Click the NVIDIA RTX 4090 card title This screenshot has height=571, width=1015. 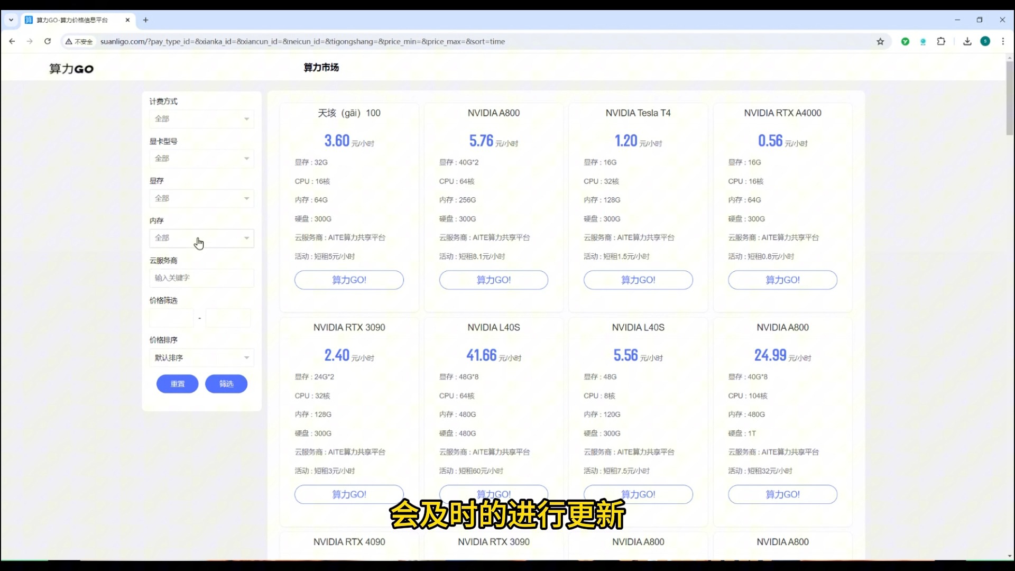[349, 542]
